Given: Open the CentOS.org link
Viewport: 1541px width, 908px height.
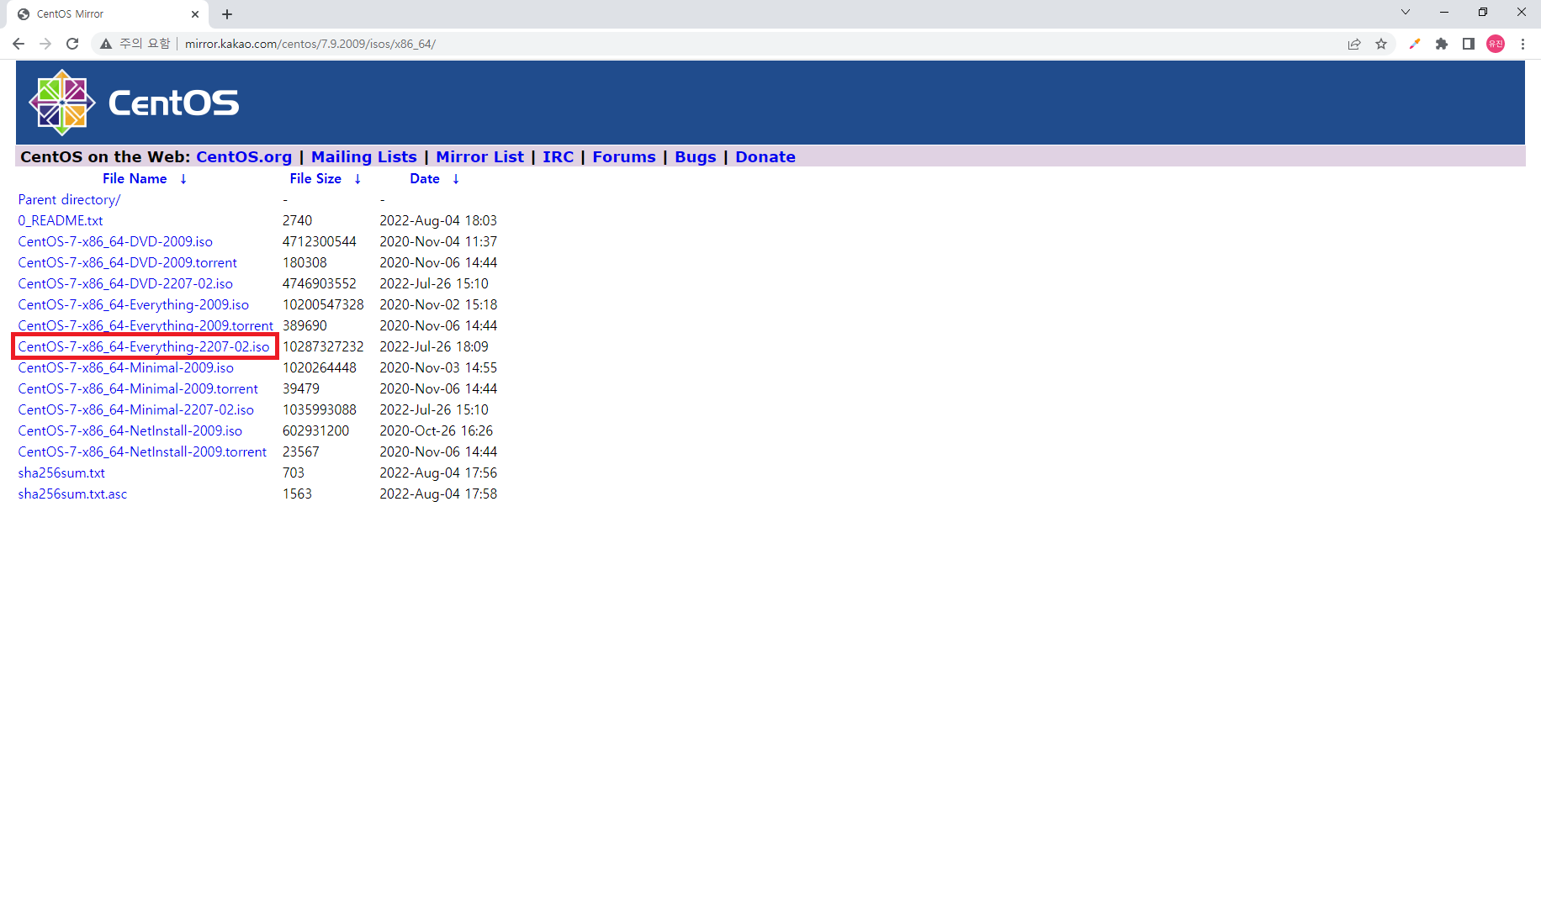Looking at the screenshot, I should click(x=244, y=157).
